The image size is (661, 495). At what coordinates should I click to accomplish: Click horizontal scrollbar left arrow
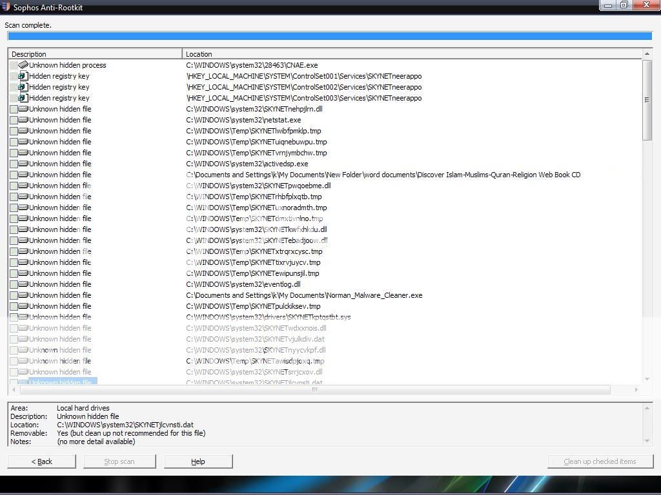(14, 390)
